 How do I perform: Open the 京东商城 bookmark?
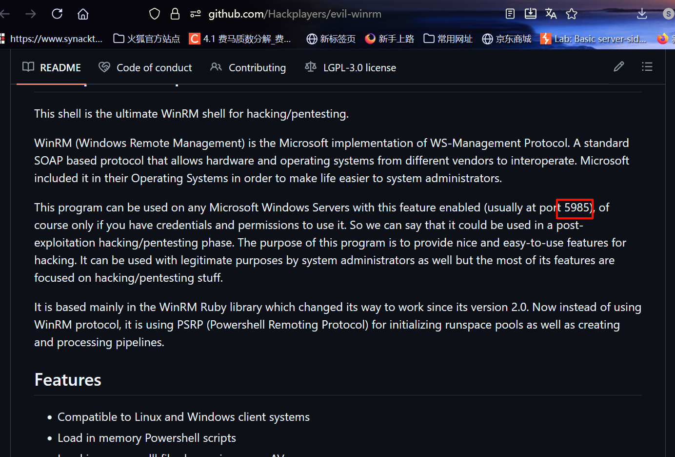tap(506, 39)
